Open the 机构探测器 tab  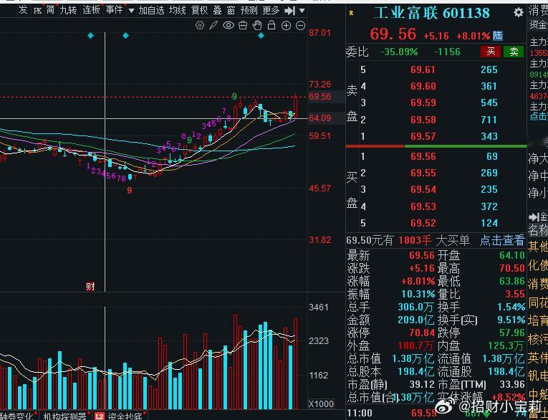click(x=64, y=416)
